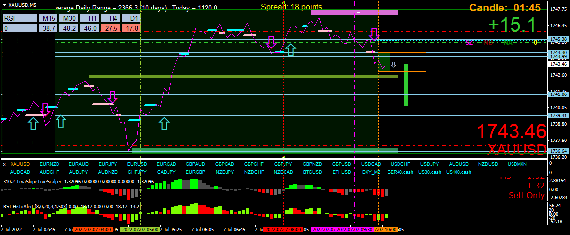Load ETHUSD chart symbol
Viewport: 570px width, 235px height.
coord(342,172)
